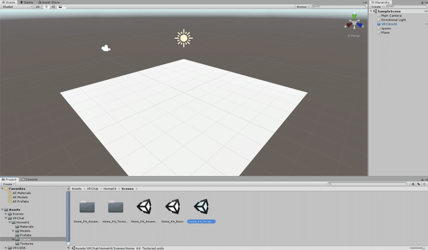
Task: Focus the Hierarchy search field
Action: pyautogui.click(x=406, y=6)
